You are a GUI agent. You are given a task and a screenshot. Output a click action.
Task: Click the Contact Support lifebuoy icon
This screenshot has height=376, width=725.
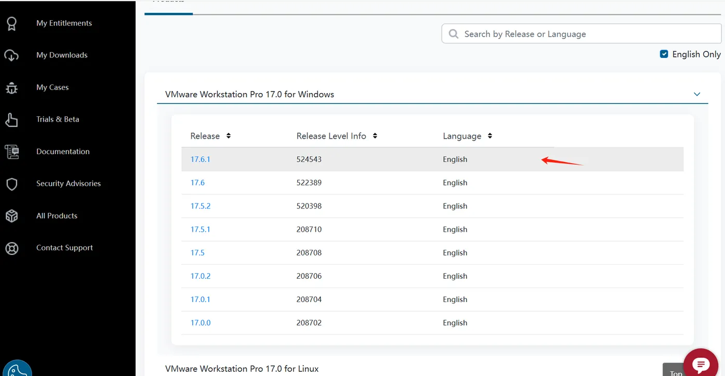click(x=11, y=248)
